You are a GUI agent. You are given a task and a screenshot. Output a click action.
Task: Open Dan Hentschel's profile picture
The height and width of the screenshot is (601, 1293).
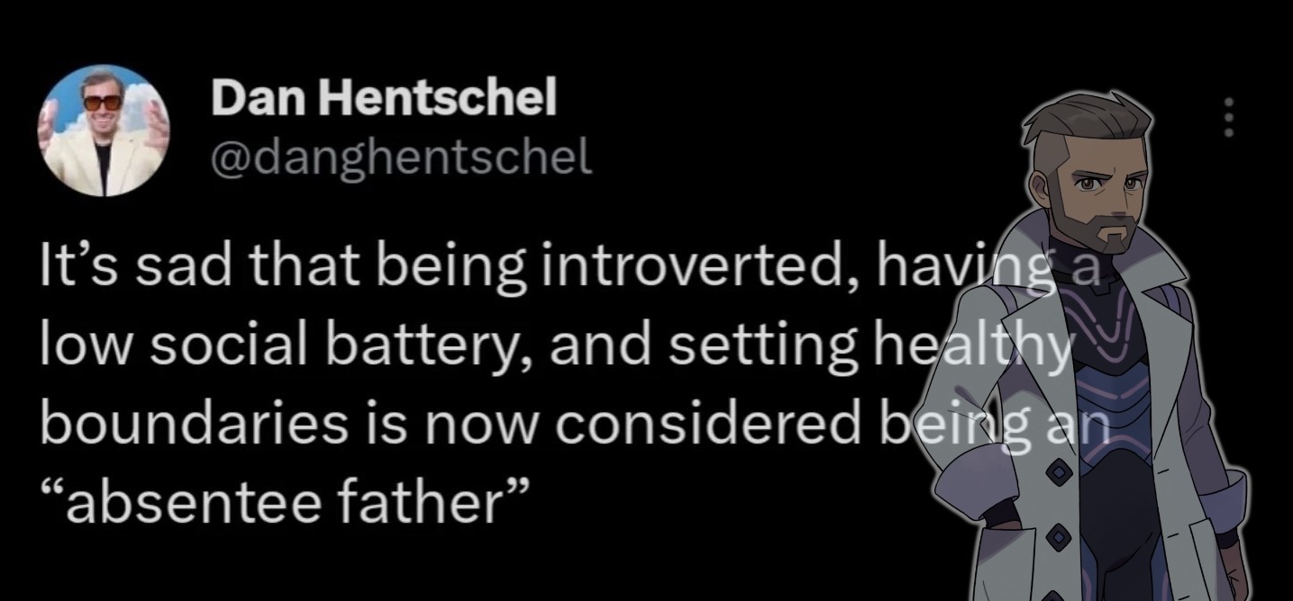pos(105,130)
